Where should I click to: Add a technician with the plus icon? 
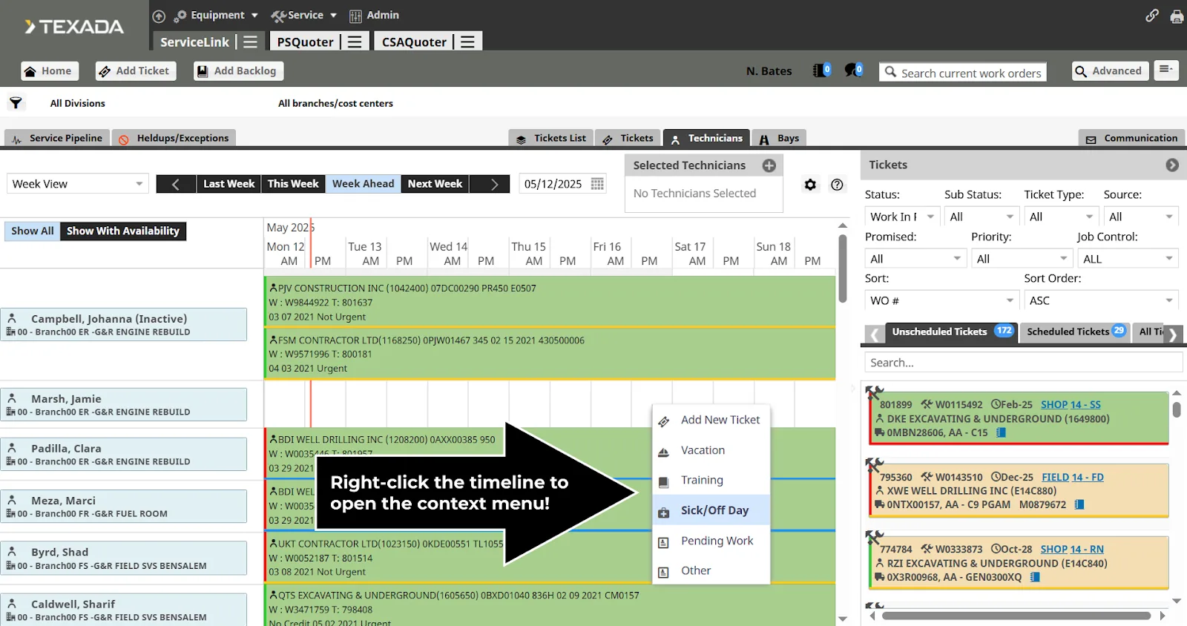point(769,165)
